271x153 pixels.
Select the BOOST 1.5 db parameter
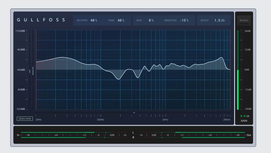point(213,20)
